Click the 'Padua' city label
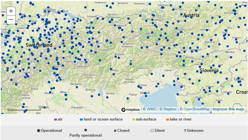The image size is (248, 140). pyautogui.click(x=133, y=95)
